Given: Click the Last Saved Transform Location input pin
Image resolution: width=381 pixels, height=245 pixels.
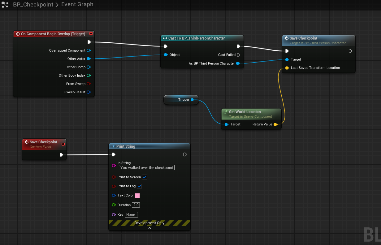Looking at the screenshot, I should click(287, 68).
